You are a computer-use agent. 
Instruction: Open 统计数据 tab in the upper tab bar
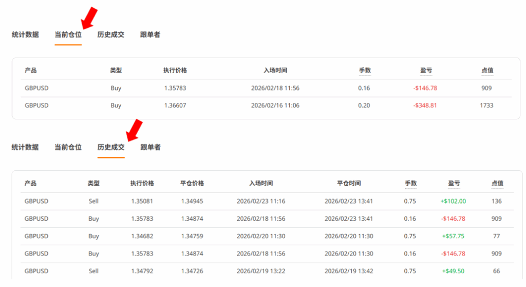coord(25,35)
